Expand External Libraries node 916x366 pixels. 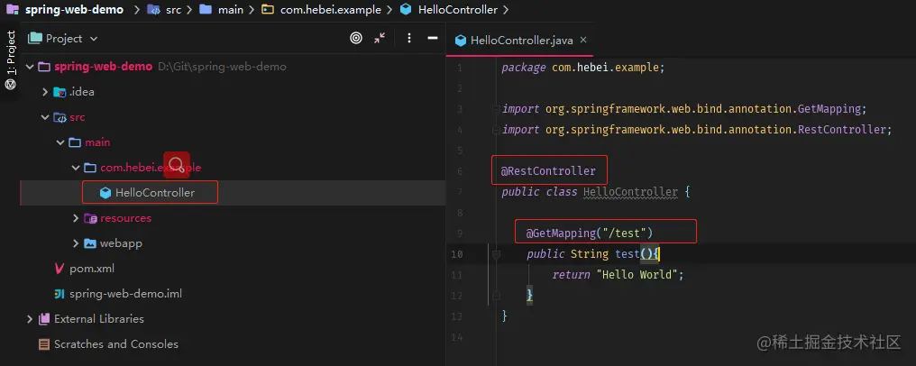click(30, 319)
